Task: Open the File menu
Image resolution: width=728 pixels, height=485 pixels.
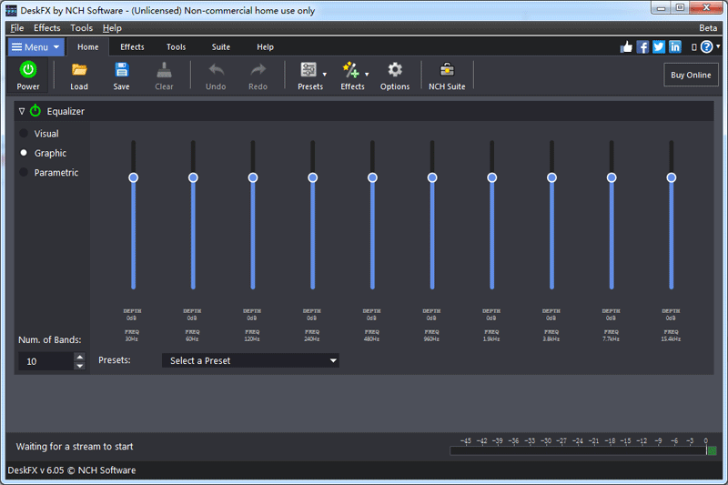Action: 17,28
